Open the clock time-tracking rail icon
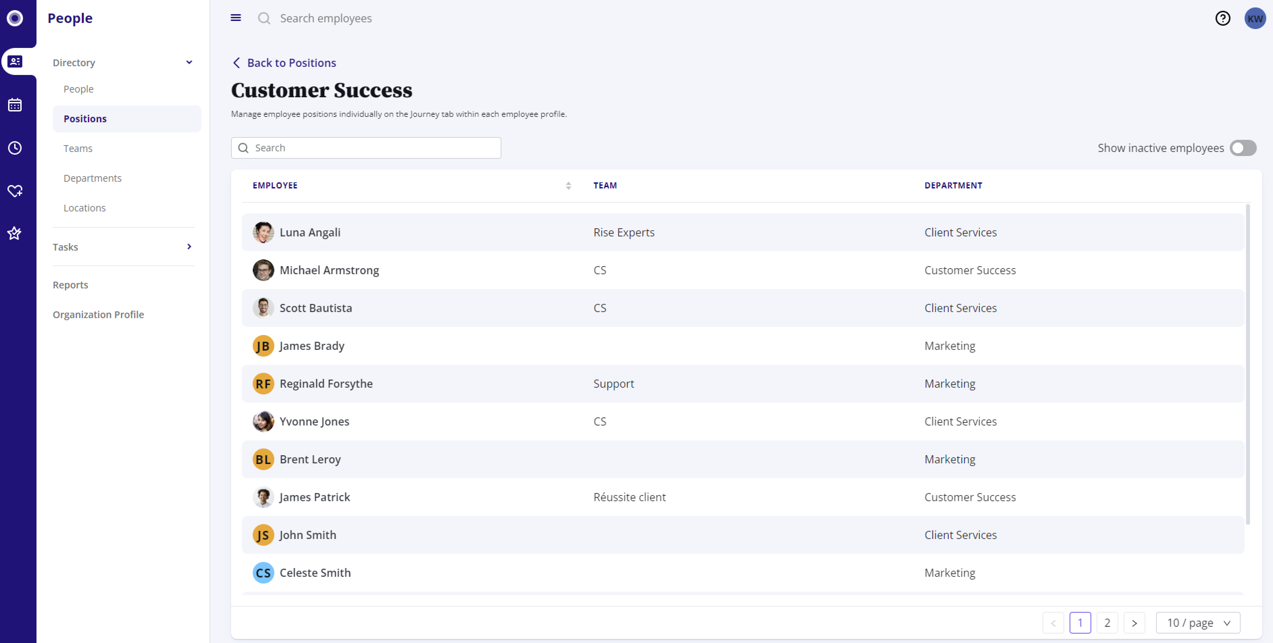The width and height of the screenshot is (1273, 643). pyautogui.click(x=15, y=148)
